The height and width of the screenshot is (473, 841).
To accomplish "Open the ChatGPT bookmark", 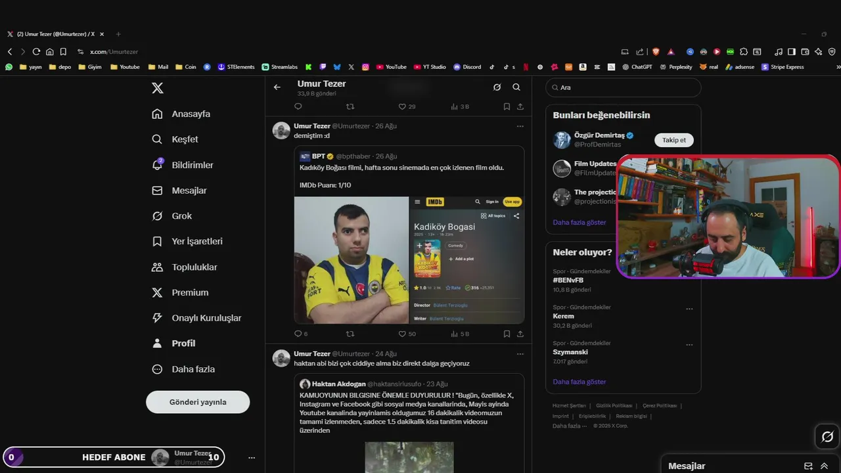I will pyautogui.click(x=637, y=66).
